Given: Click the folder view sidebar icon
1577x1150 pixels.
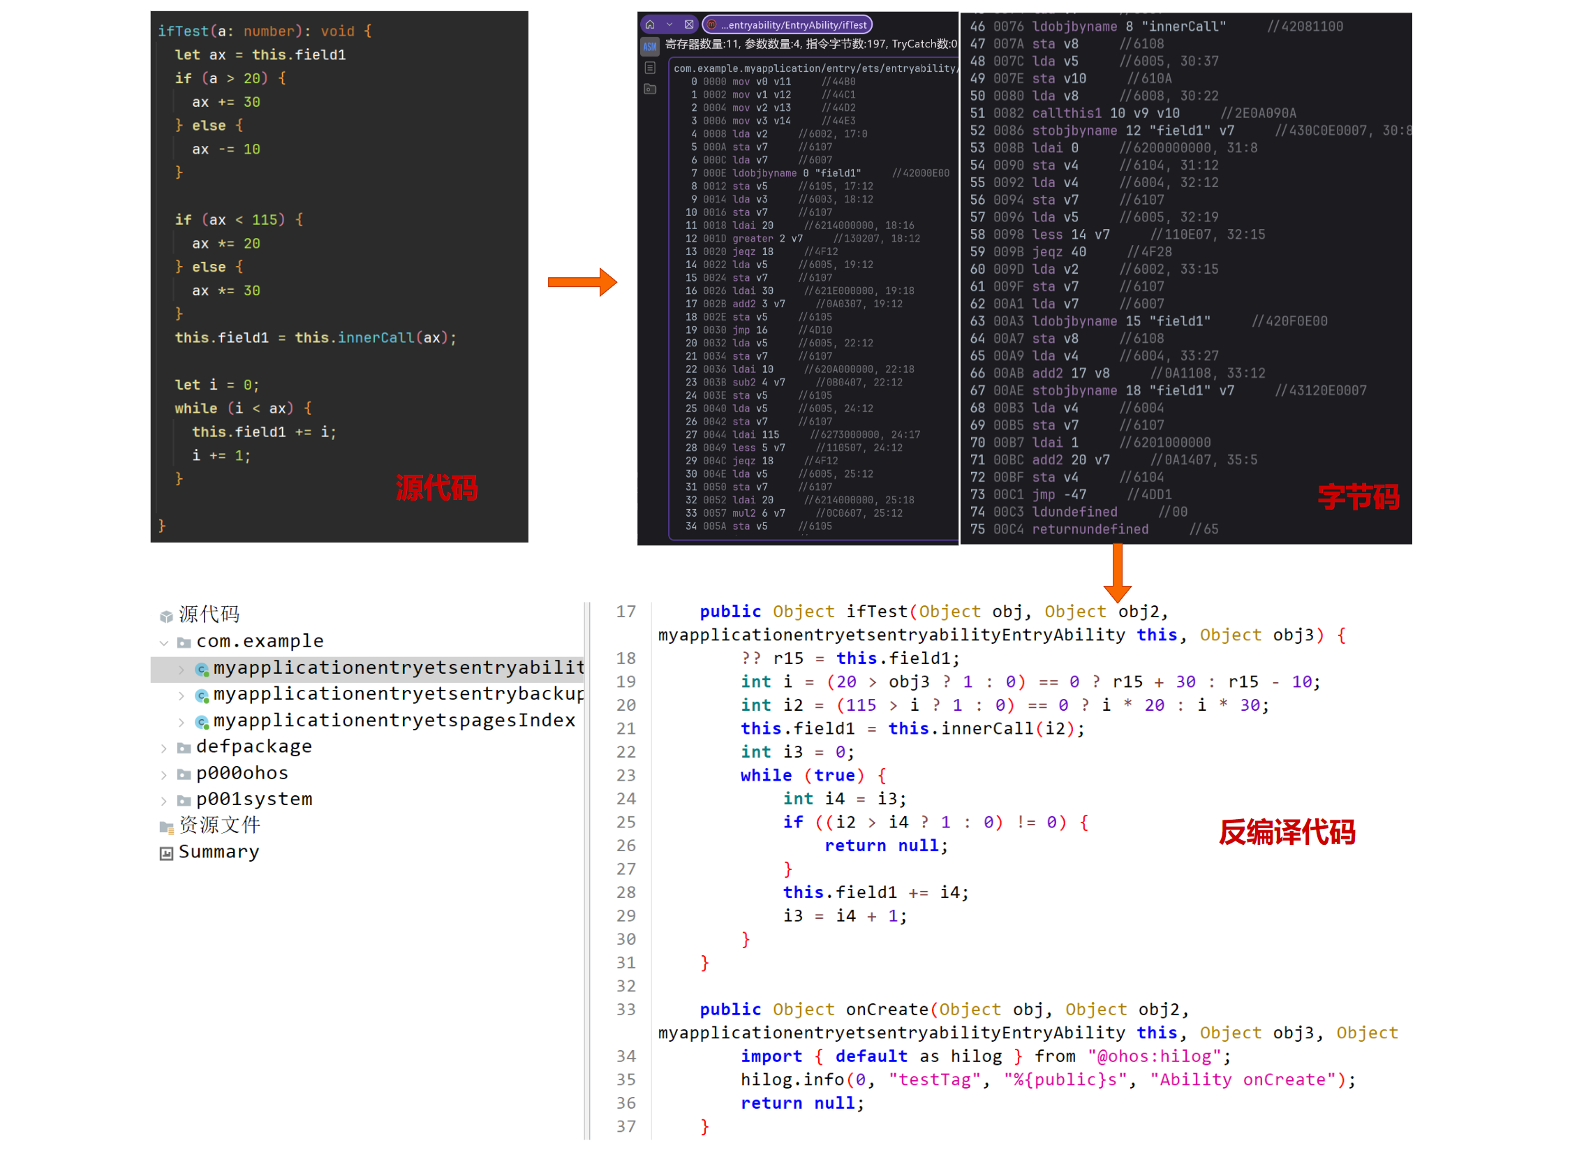Looking at the screenshot, I should [x=650, y=89].
